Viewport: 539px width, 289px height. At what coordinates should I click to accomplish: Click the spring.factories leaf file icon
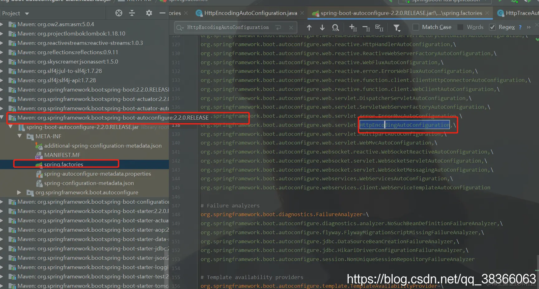(39, 164)
